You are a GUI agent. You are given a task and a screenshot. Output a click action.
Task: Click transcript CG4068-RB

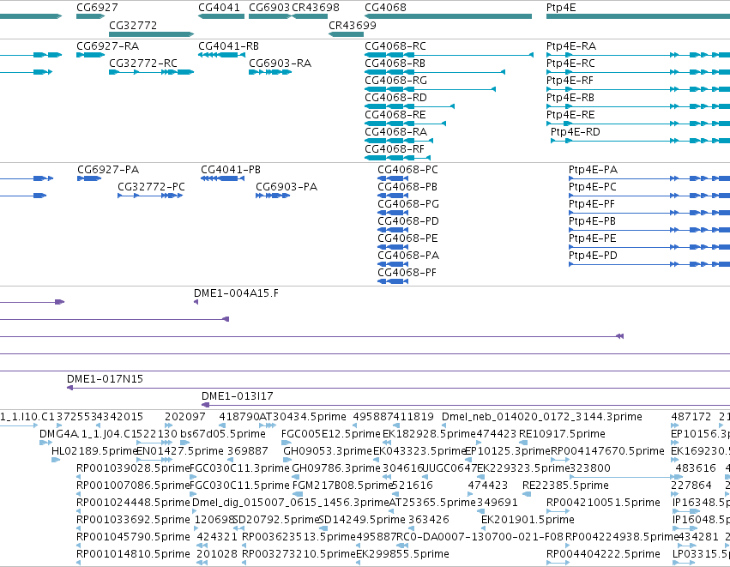435,72
